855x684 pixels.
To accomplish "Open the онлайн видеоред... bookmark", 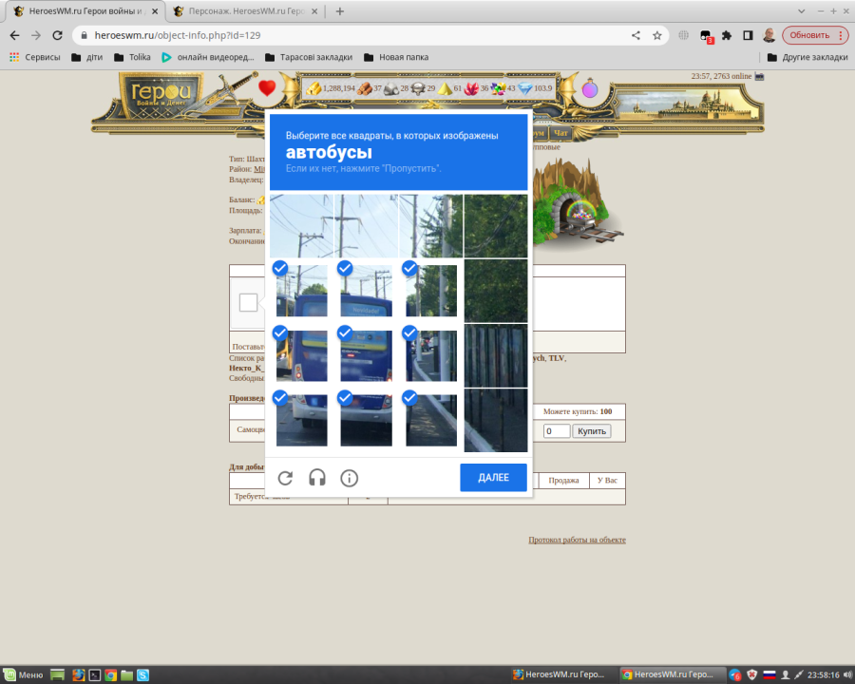I will coord(208,57).
